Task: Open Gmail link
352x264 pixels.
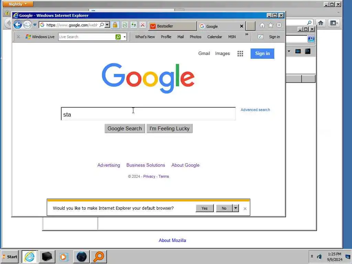Action: [x=204, y=53]
